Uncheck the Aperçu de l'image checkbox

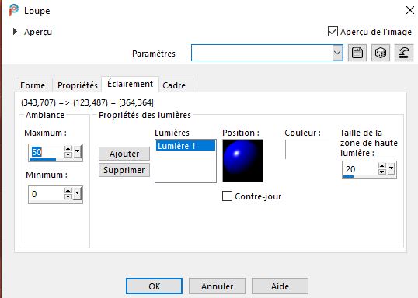[333, 32]
